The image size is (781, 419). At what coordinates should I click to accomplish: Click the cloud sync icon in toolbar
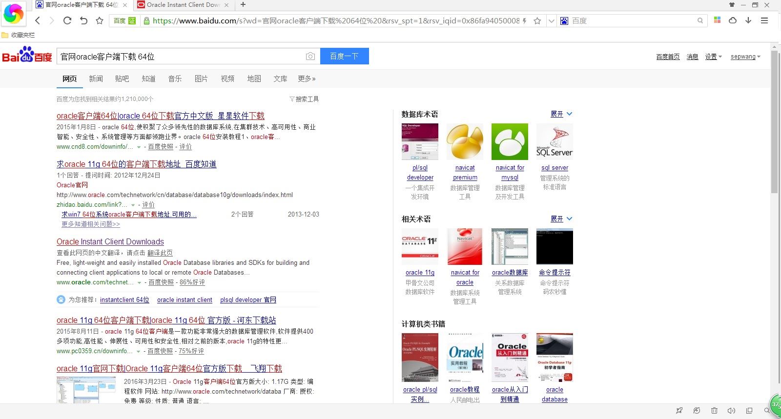tap(733, 20)
